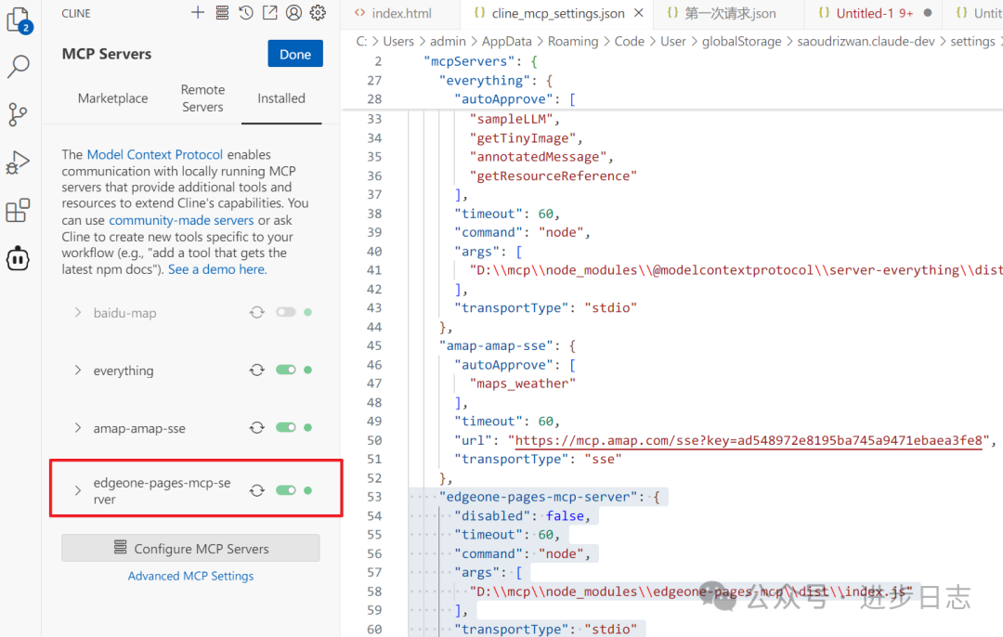Select the Installed tab
This screenshot has height=637, width=1003.
click(x=281, y=98)
